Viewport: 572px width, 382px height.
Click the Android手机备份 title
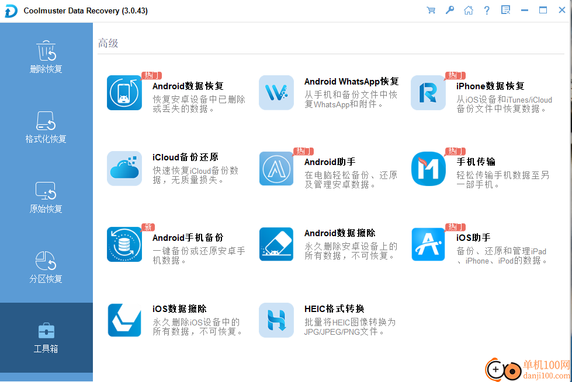(x=188, y=237)
